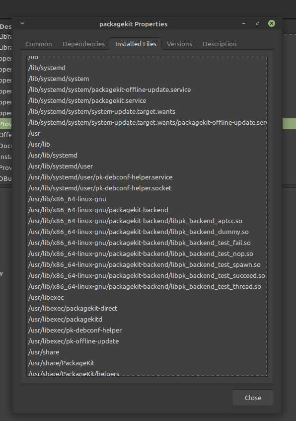Select libpk_backend_test_fail.so row
The width and height of the screenshot is (296, 421).
pos(147,243)
